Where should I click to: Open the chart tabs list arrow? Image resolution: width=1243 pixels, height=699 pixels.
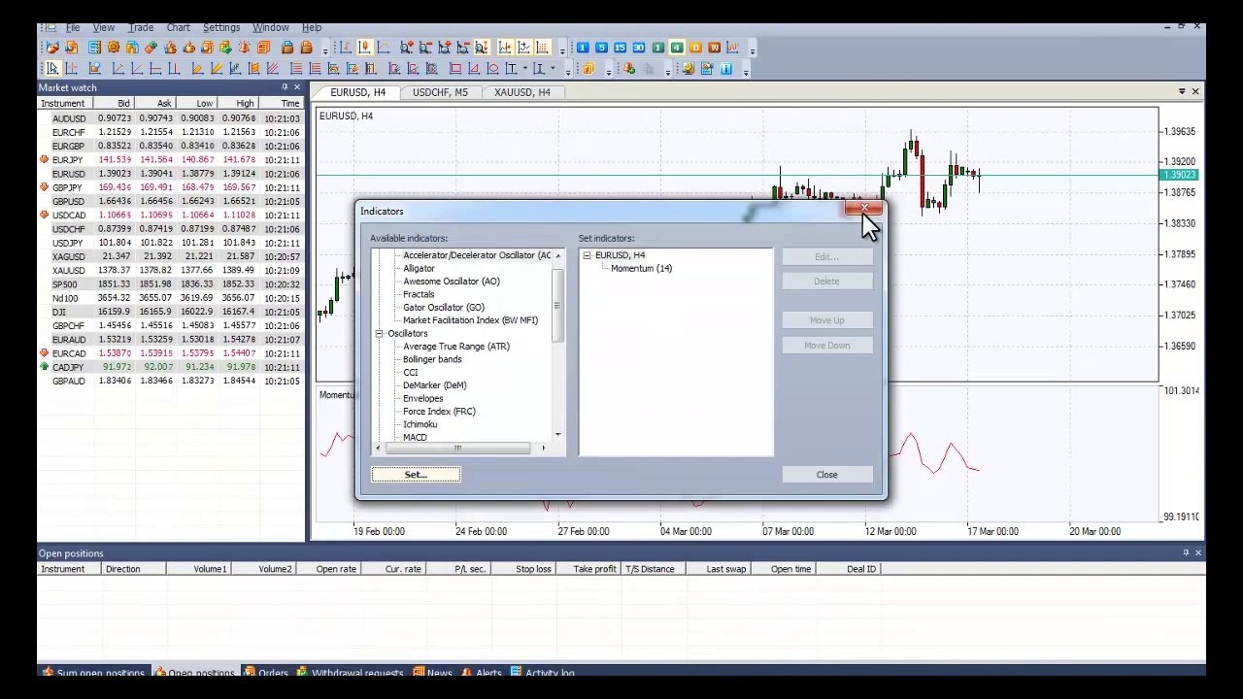click(1182, 92)
